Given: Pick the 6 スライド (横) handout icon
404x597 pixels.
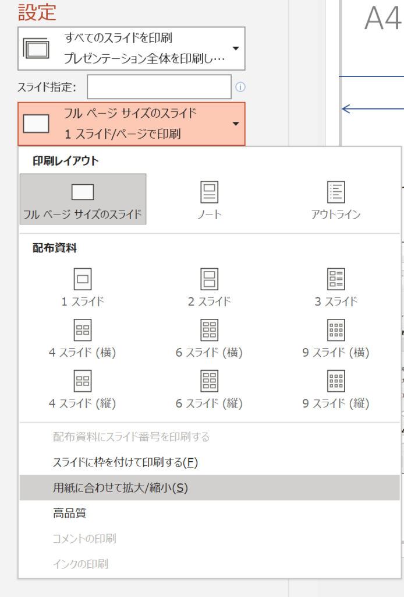Looking at the screenshot, I should (x=209, y=330).
